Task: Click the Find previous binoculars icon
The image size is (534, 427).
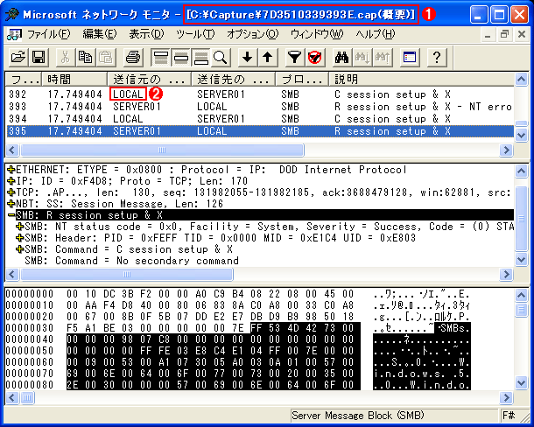Action: tap(382, 57)
